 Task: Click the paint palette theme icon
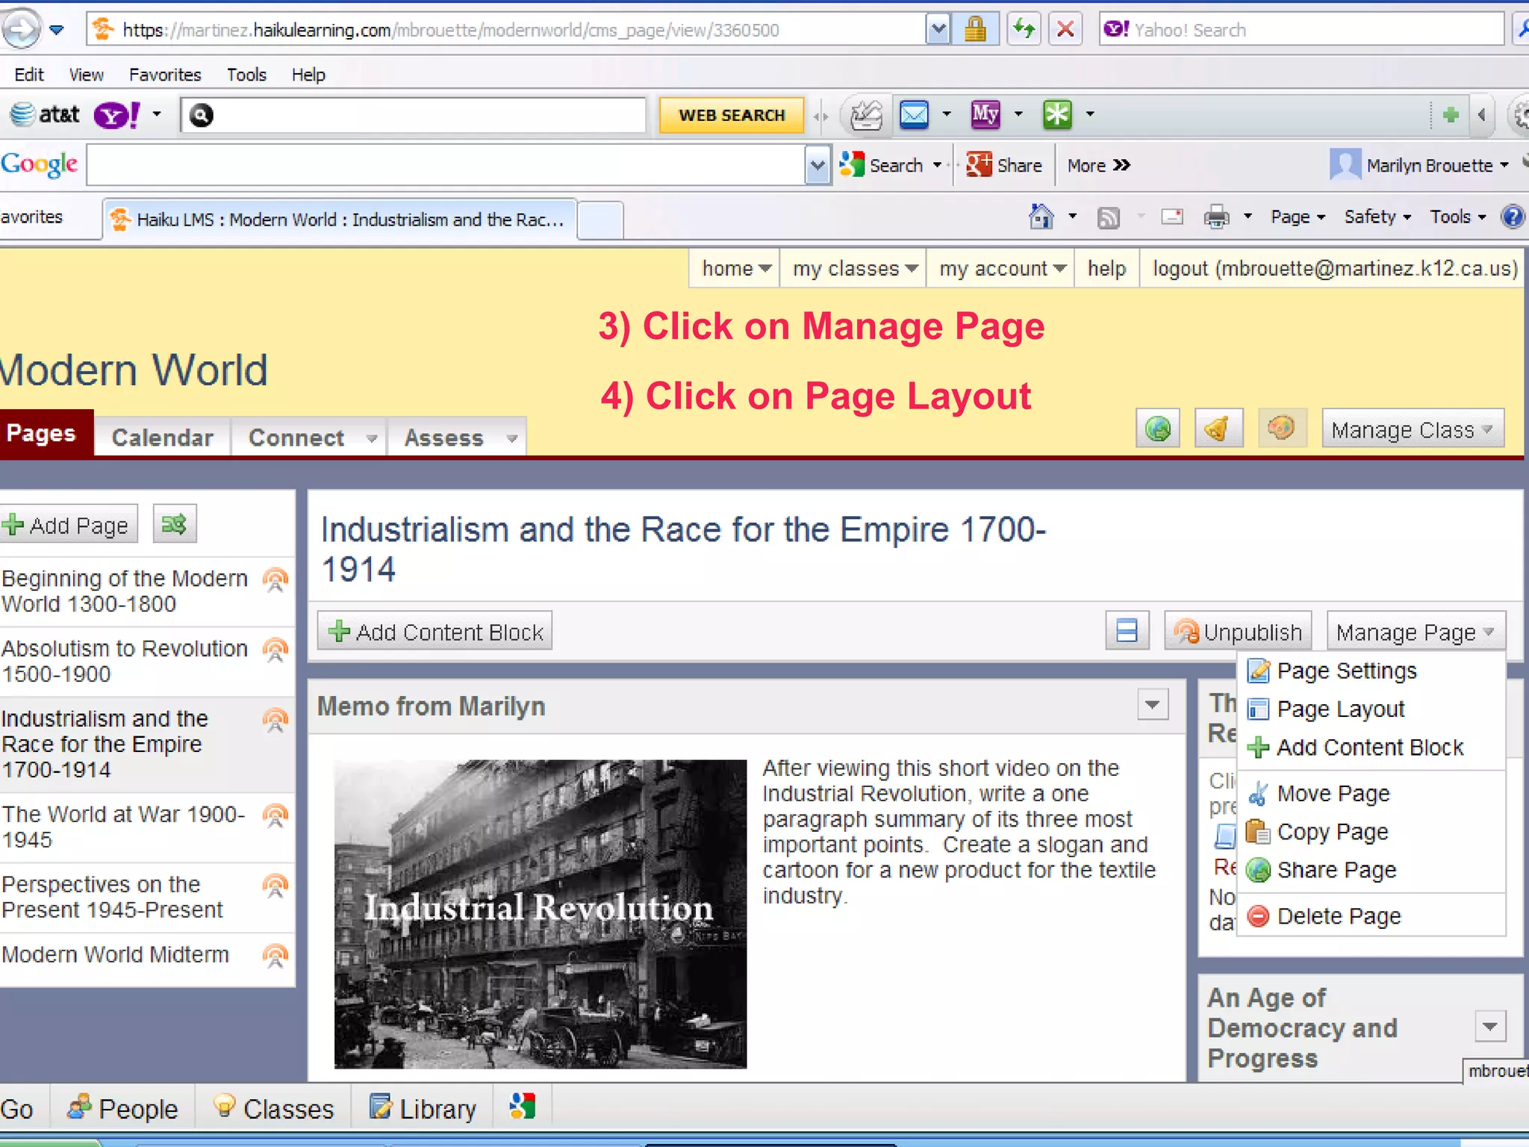(x=1282, y=429)
